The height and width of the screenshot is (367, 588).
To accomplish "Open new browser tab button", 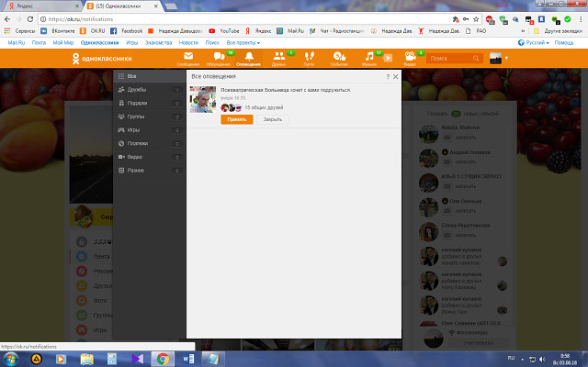I will (171, 6).
